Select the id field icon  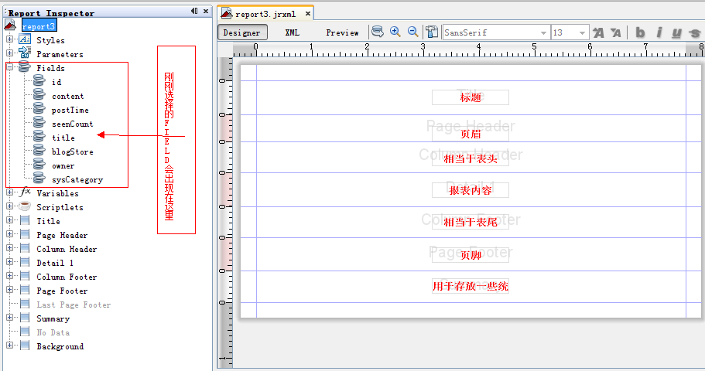click(x=39, y=81)
